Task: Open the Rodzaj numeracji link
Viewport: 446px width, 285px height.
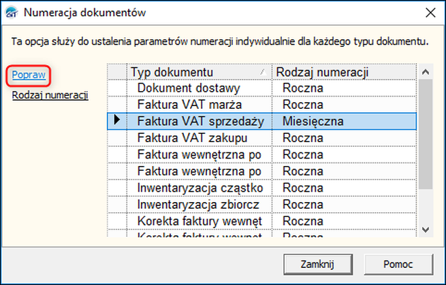Action: pos(50,95)
